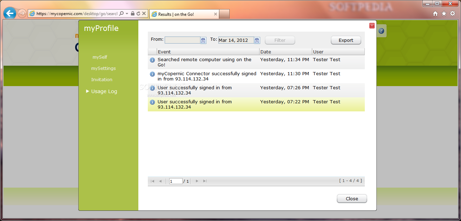Go to first page of log
This screenshot has height=221, width=461.
click(x=152, y=181)
